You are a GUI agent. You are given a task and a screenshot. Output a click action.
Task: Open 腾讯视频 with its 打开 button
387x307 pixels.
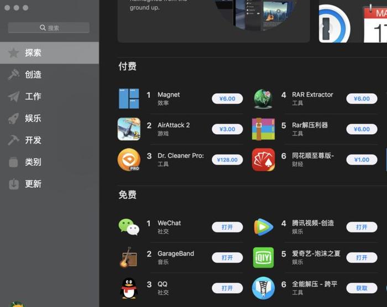[x=362, y=227]
